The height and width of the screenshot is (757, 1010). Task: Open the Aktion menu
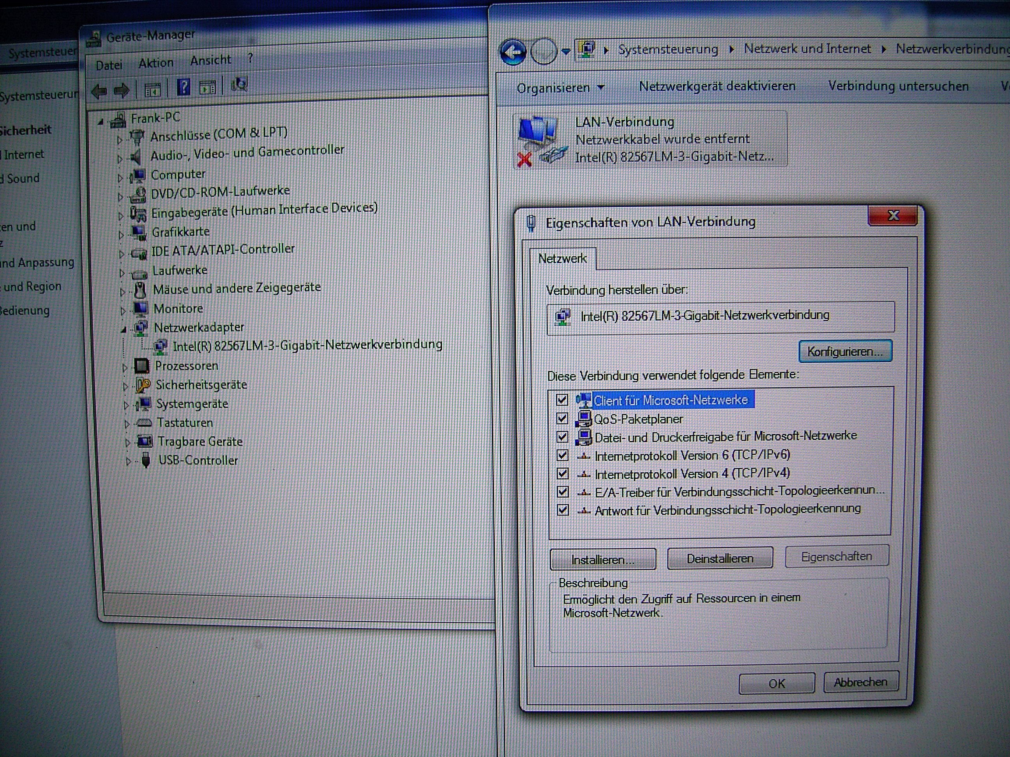click(x=156, y=63)
